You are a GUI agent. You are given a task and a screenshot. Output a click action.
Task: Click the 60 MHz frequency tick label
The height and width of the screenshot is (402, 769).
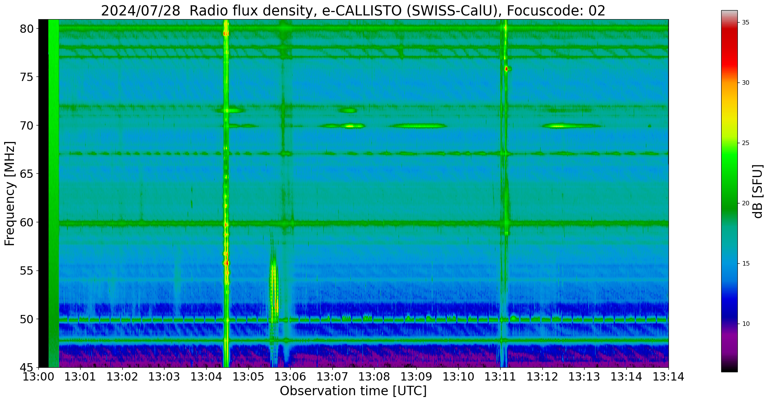27,222
